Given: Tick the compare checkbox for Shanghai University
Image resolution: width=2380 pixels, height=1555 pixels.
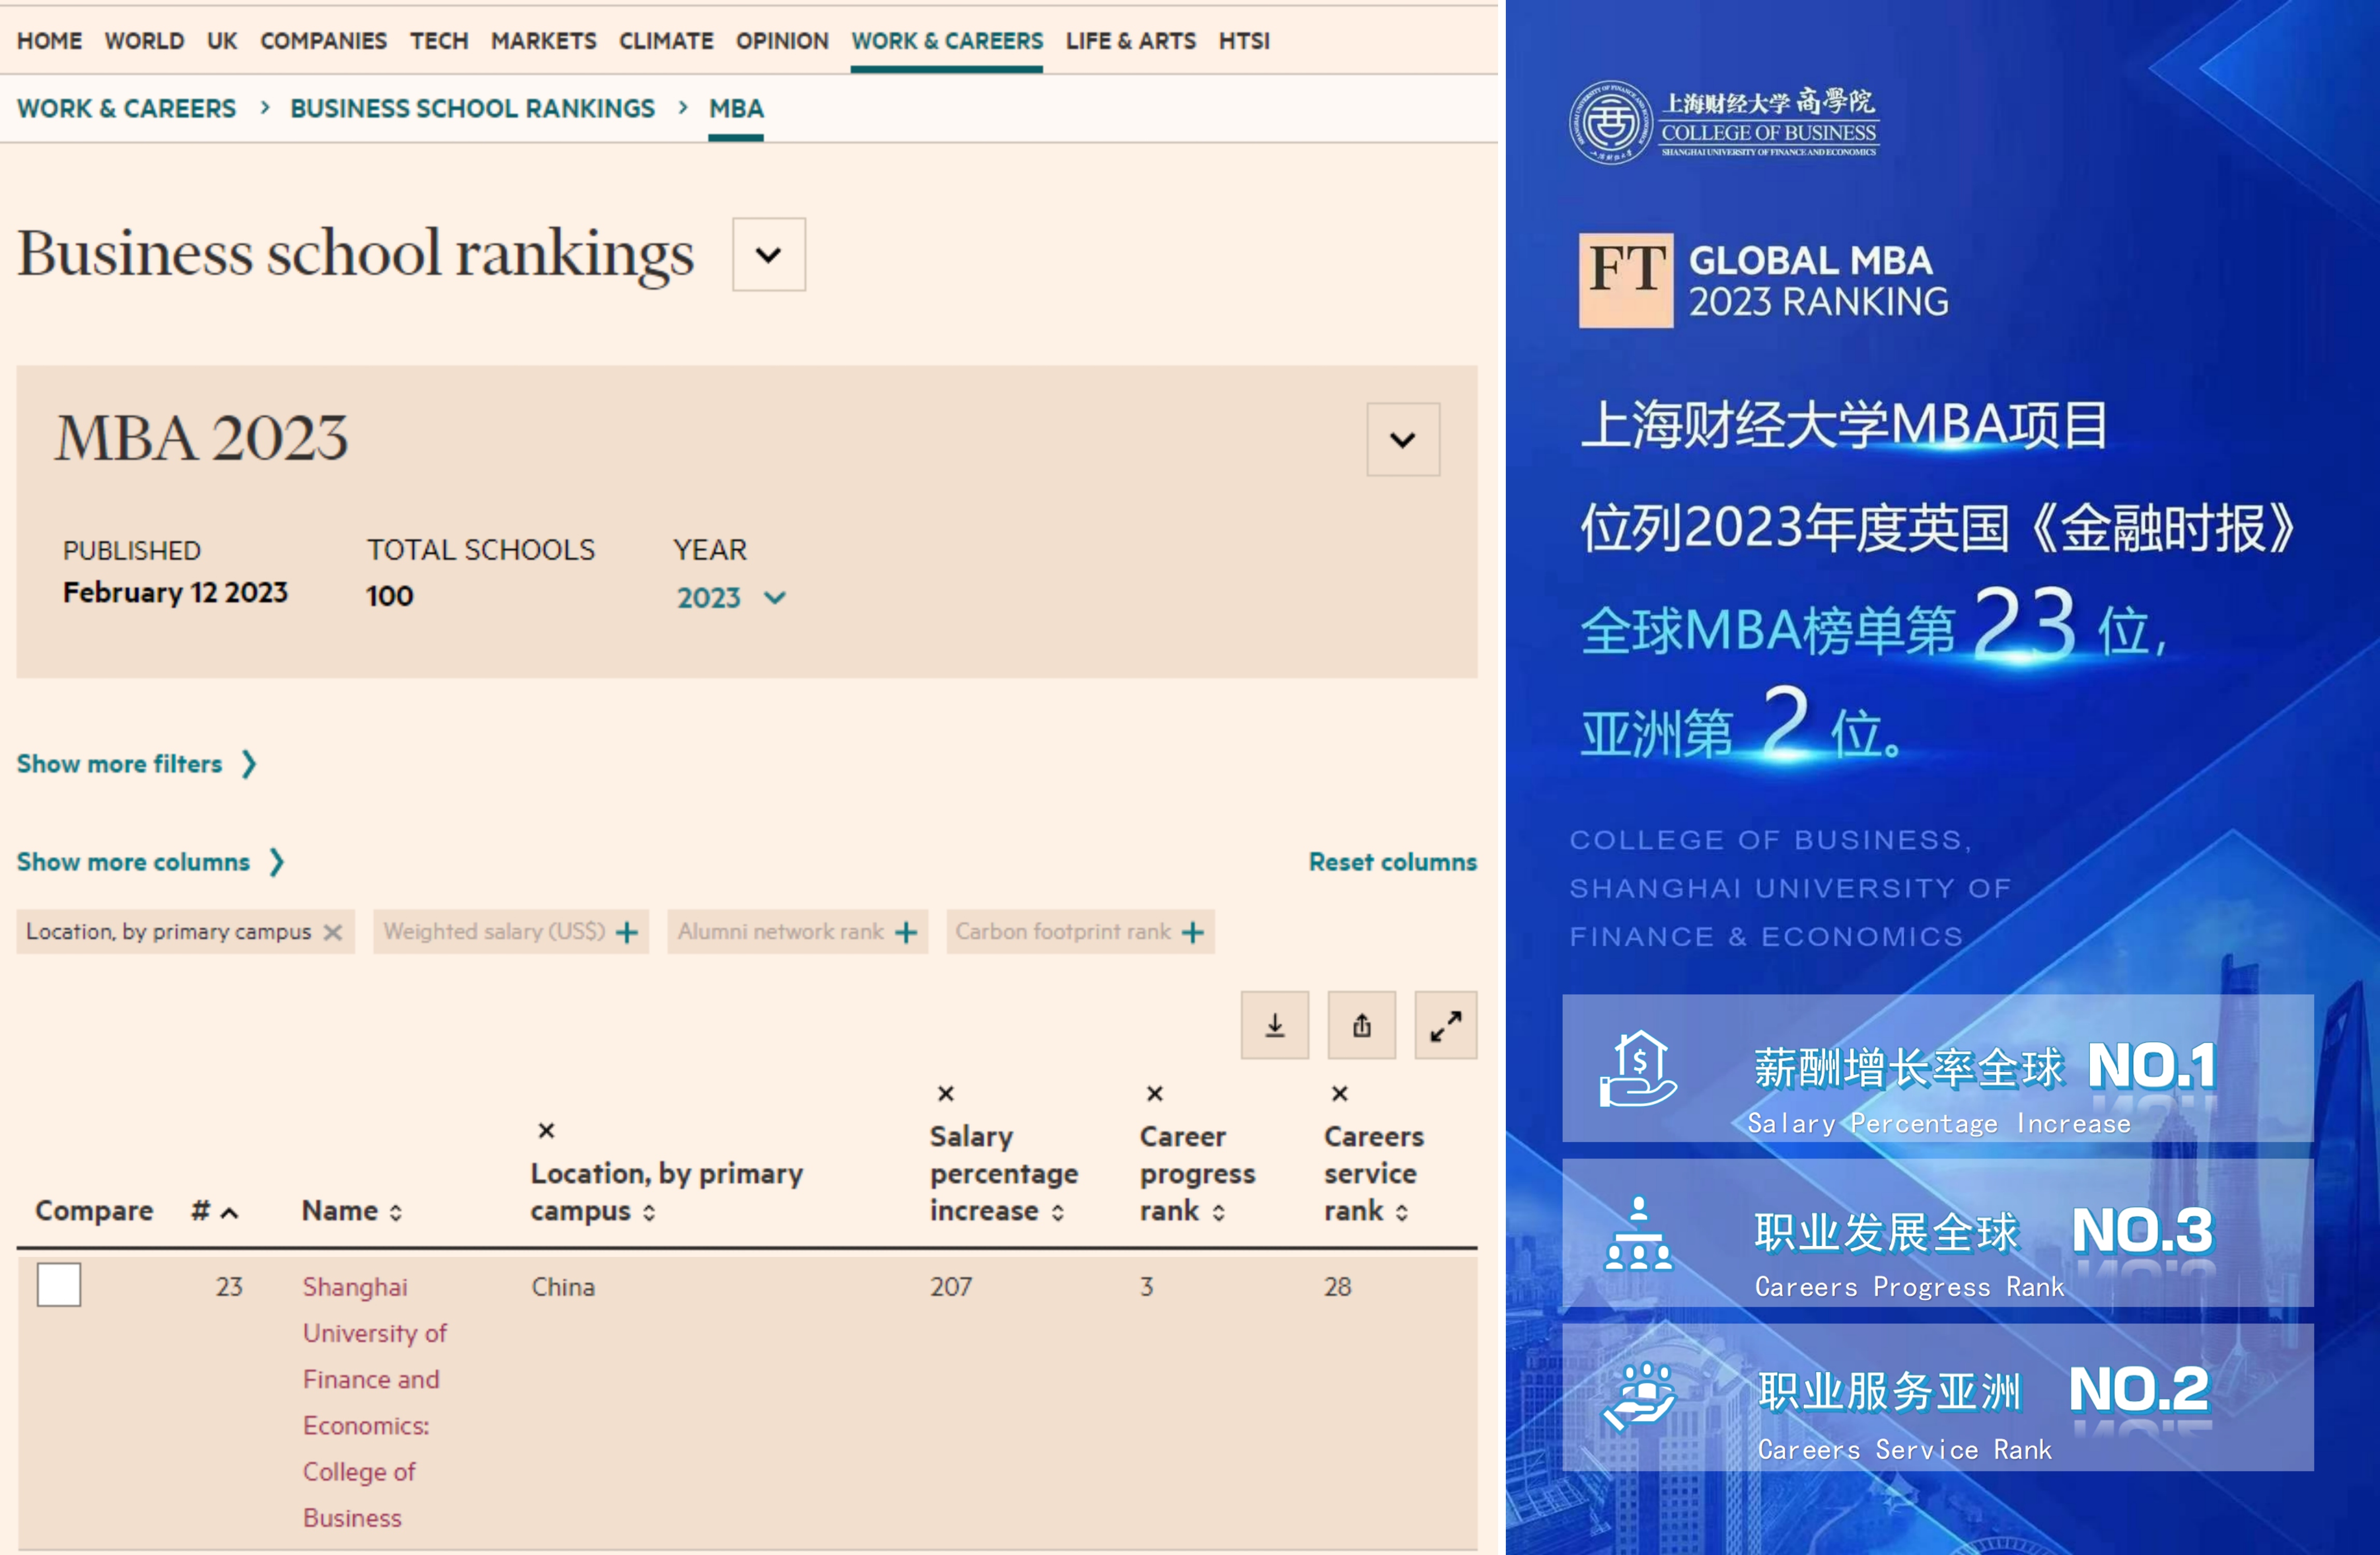Looking at the screenshot, I should click(59, 1285).
